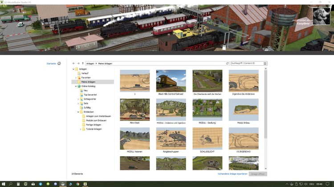Click the Startseite home icon
This screenshot has width=334, height=187.
pyautogui.click(x=59, y=64)
